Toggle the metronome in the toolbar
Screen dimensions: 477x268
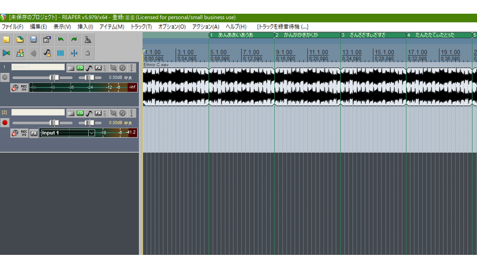click(88, 40)
